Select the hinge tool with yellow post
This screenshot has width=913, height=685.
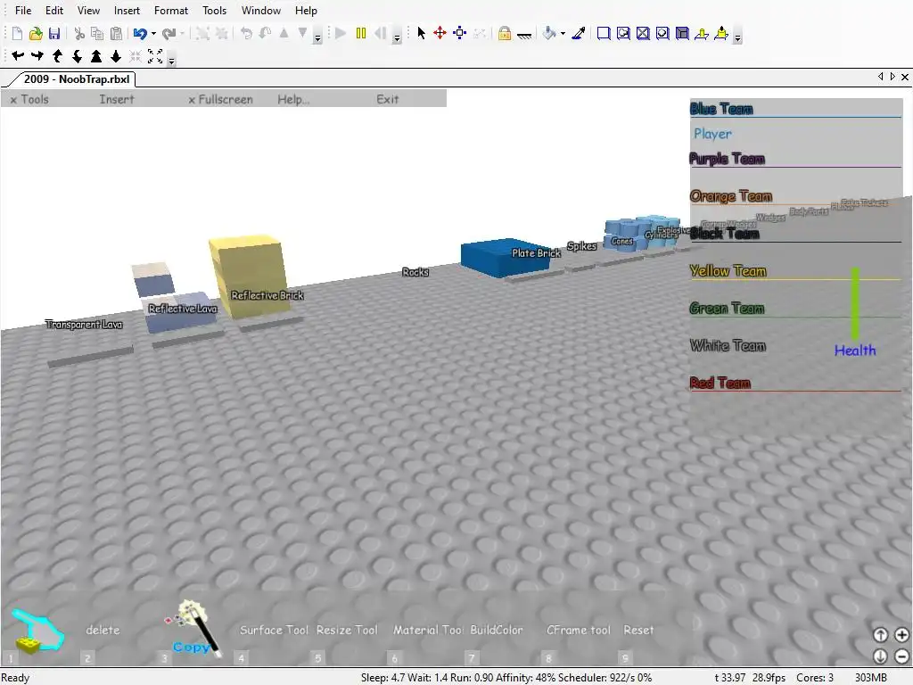tap(702, 33)
